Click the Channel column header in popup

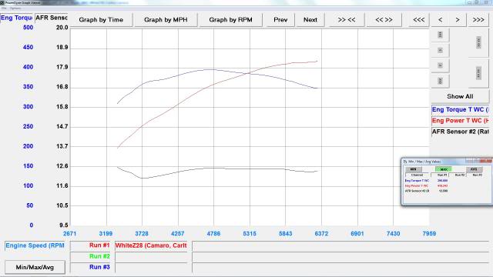(418, 175)
